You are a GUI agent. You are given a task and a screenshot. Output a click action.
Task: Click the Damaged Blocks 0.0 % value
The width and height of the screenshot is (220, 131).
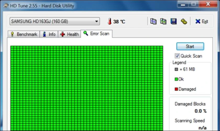pyautogui.click(x=201, y=111)
